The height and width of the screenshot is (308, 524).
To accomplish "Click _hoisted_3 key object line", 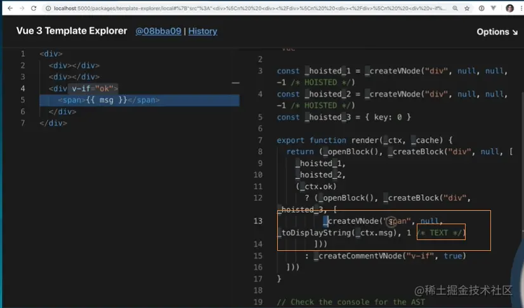I will coord(344,117).
